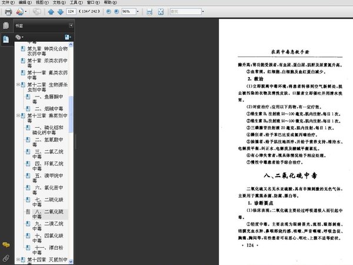The image size is (353, 265).
Task: Click the 书签 panel title
Action: click(x=19, y=26)
